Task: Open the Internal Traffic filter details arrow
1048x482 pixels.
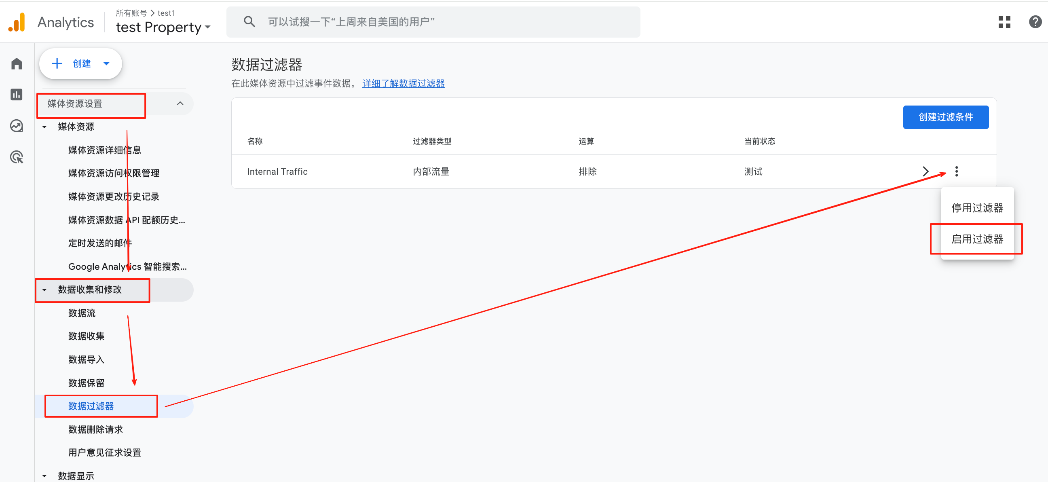Action: (x=925, y=171)
